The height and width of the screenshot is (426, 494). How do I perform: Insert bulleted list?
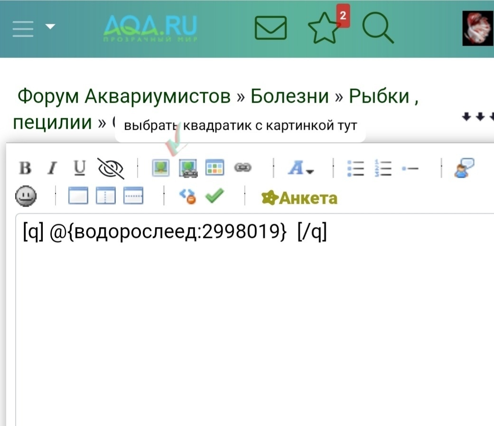tap(355, 168)
